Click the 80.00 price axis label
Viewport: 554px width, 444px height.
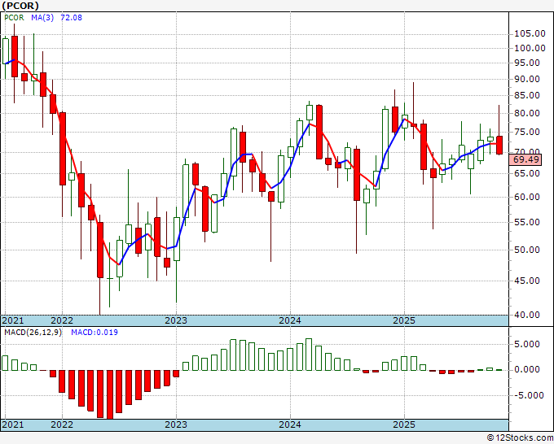click(x=527, y=113)
